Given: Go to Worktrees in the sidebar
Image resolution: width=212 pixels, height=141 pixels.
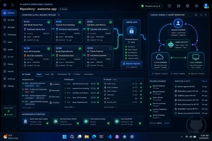Looking at the screenshot, I should (9, 27).
